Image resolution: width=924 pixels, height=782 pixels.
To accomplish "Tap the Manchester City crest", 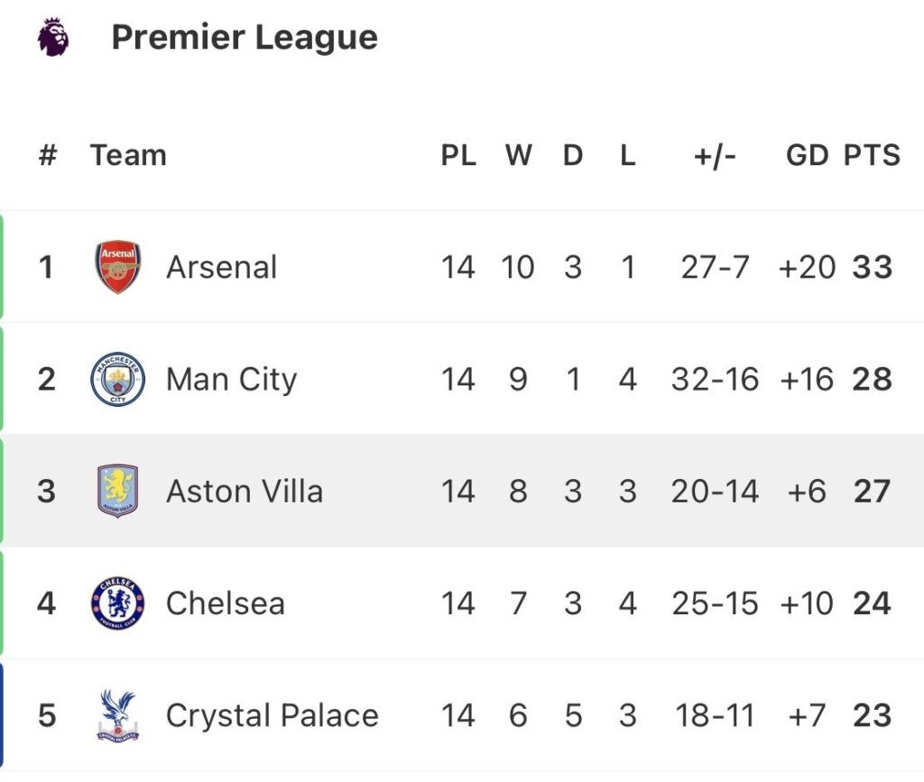I will (118, 379).
